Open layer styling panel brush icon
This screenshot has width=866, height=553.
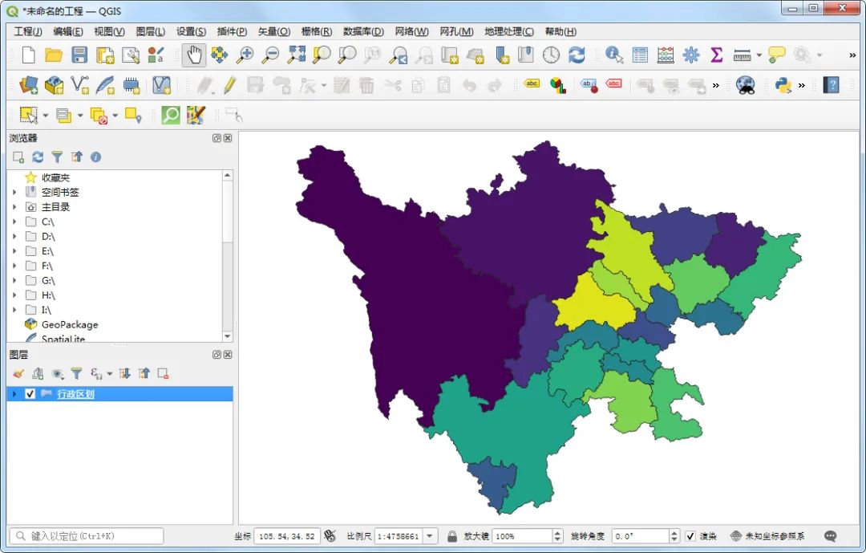pyautogui.click(x=18, y=374)
